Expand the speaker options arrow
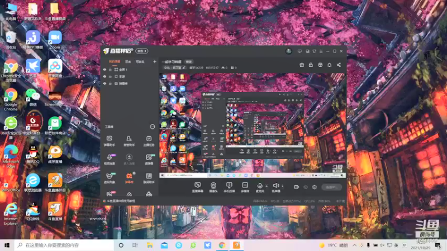The width and height of the screenshot is (447, 251). [283, 186]
